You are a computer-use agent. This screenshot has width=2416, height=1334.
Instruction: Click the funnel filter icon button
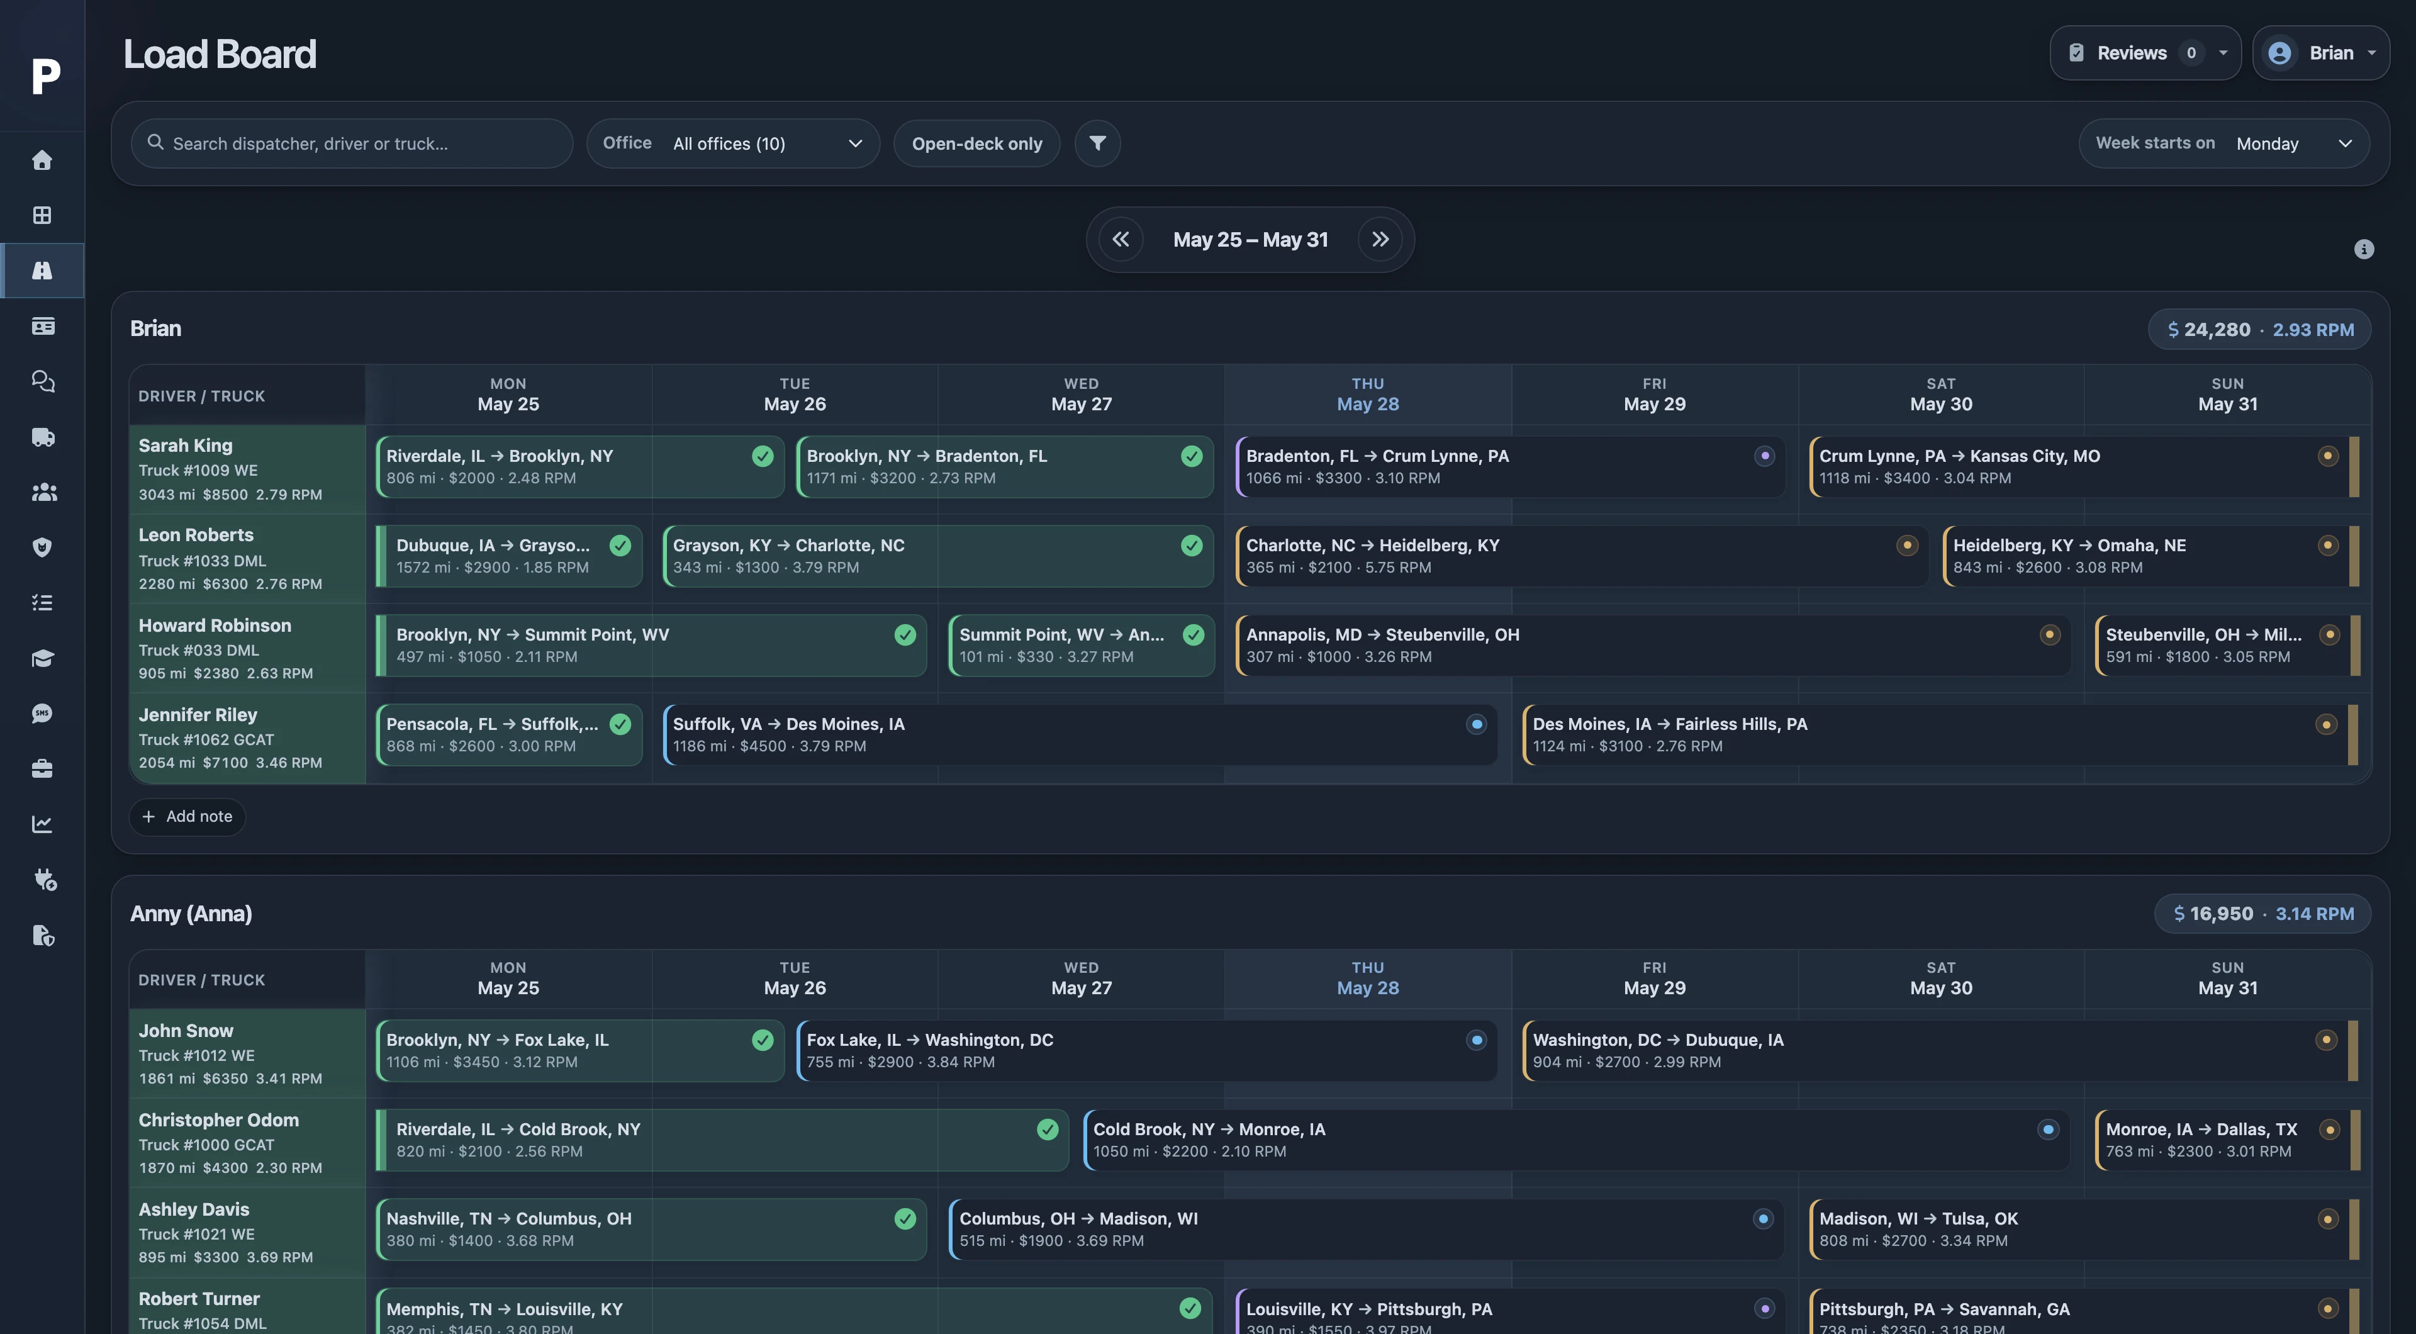[1097, 143]
